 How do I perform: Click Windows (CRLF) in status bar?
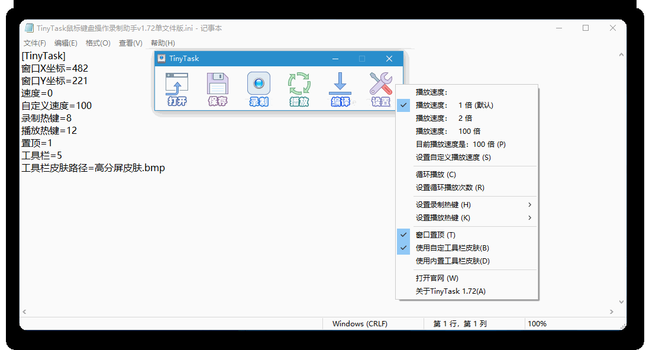(x=360, y=323)
